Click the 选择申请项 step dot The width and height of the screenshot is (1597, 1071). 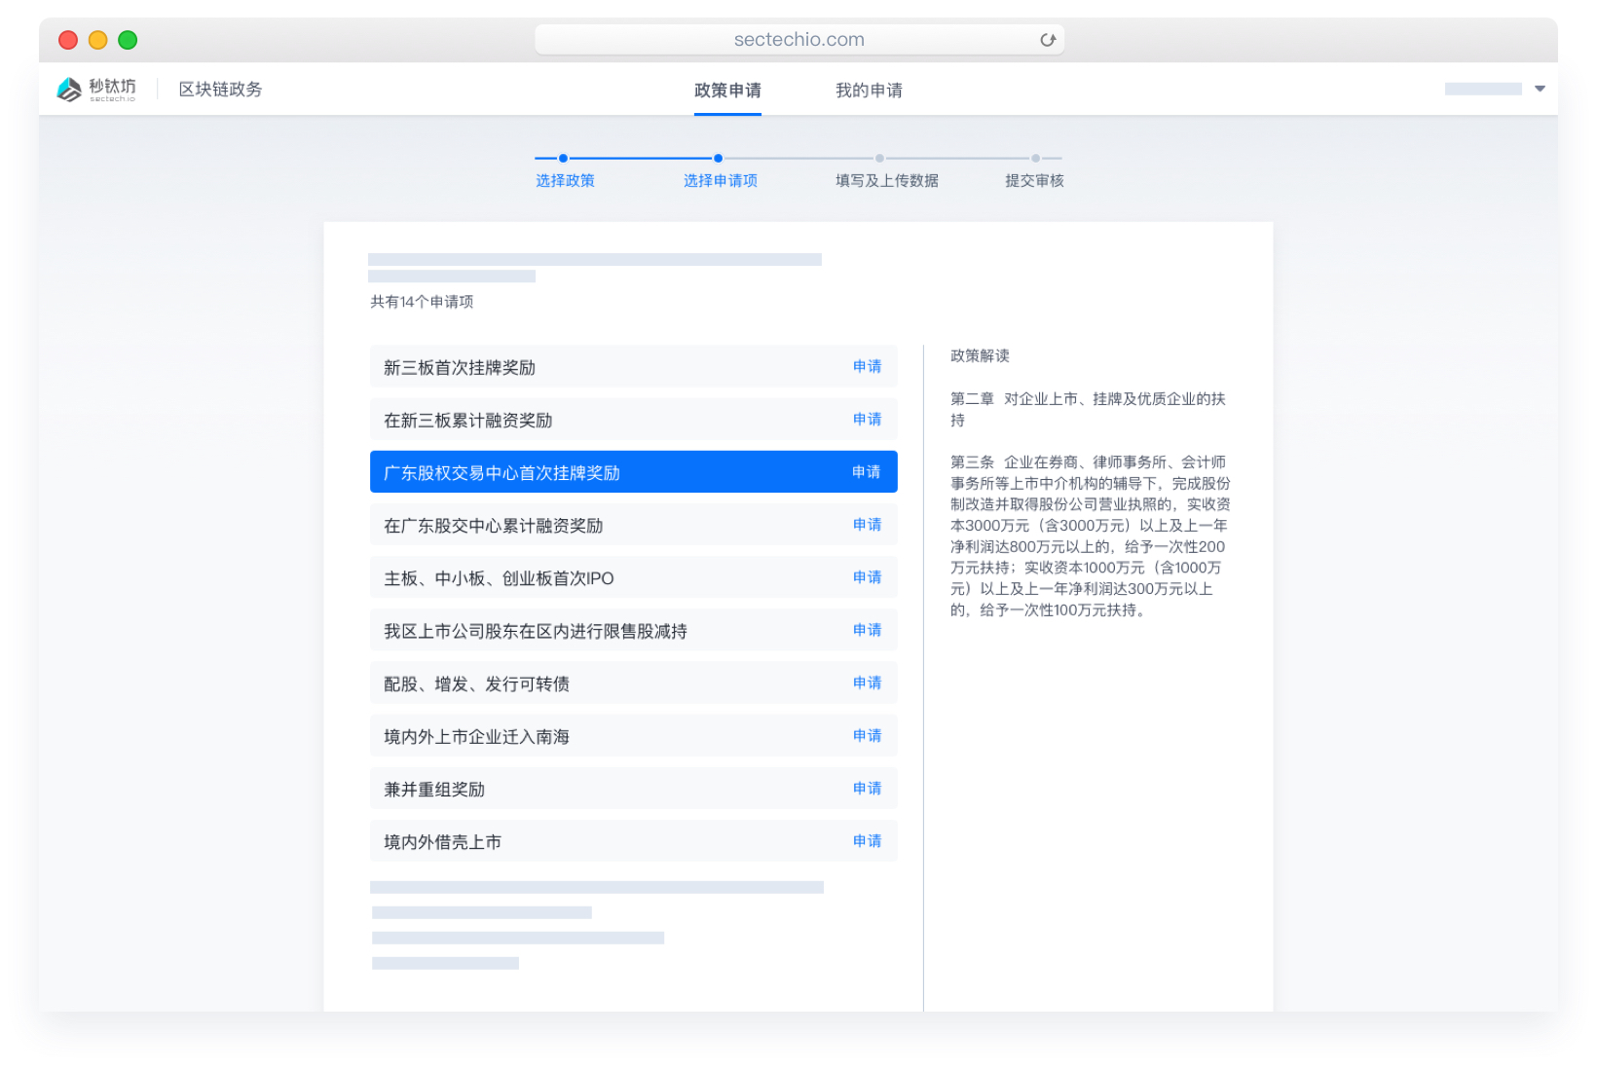coord(718,159)
